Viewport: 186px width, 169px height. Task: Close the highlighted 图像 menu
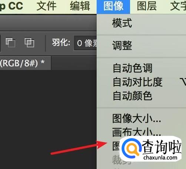(113, 6)
